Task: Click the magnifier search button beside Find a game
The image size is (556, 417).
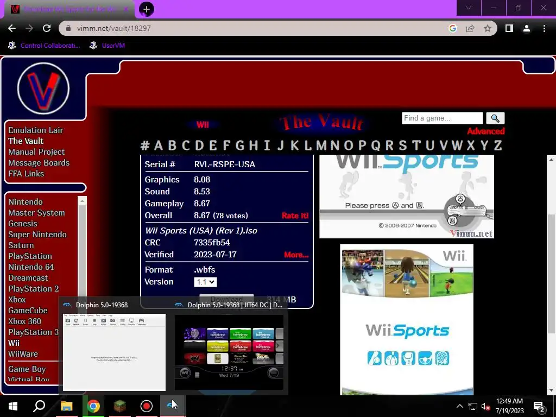Action: pos(495,118)
